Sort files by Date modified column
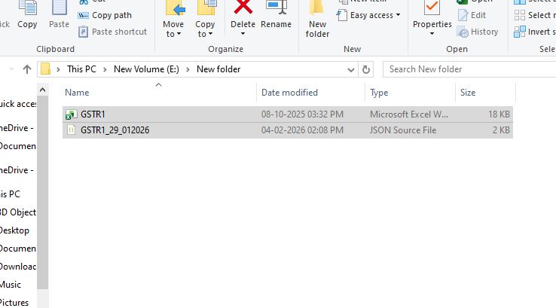The image size is (556, 308). click(289, 93)
